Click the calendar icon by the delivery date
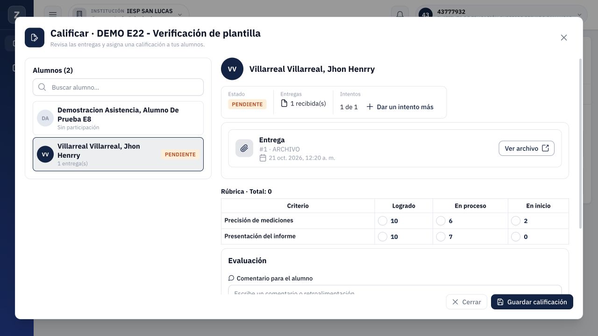Image resolution: width=598 pixels, height=336 pixels. 263,158
